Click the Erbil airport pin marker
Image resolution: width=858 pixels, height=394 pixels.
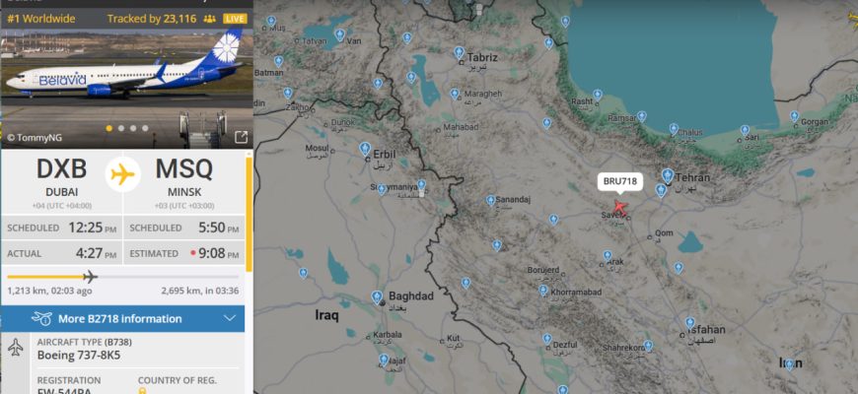click(365, 149)
